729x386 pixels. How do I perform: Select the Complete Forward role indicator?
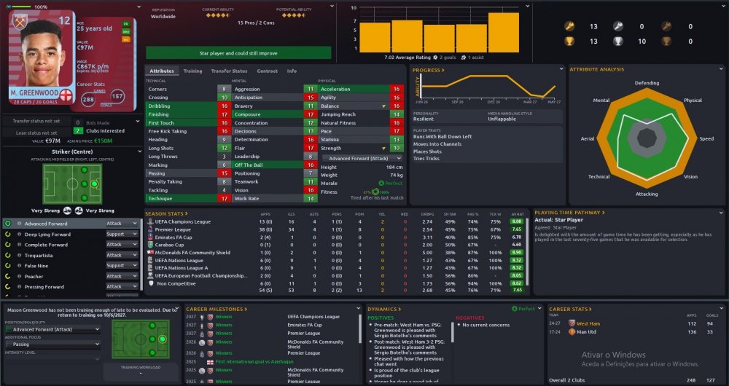[x=8, y=244]
